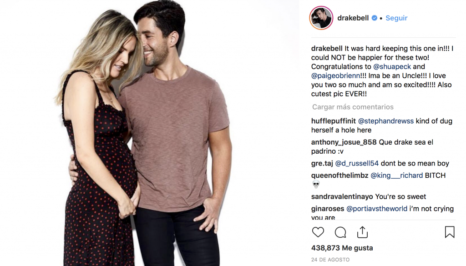Viewport: 466px width, 266px height.
Task: View the 438,873 Me gusta likes list
Action: pyautogui.click(x=342, y=248)
